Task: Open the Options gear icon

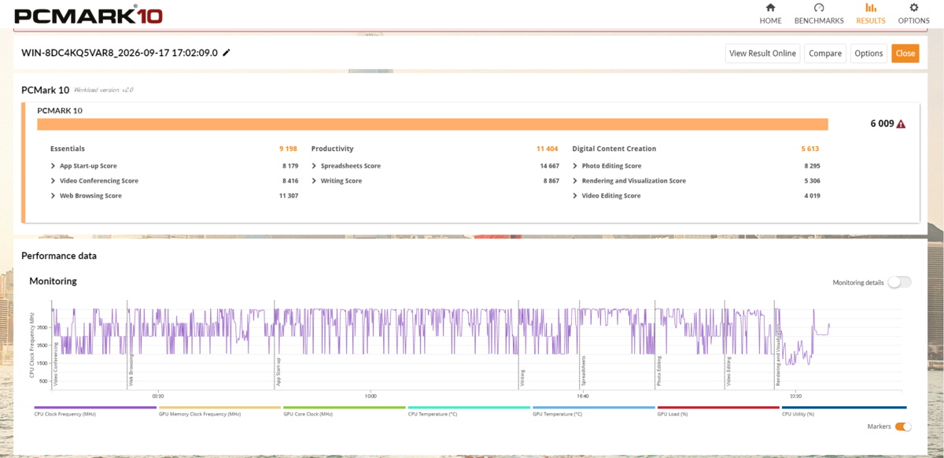Action: pyautogui.click(x=913, y=8)
